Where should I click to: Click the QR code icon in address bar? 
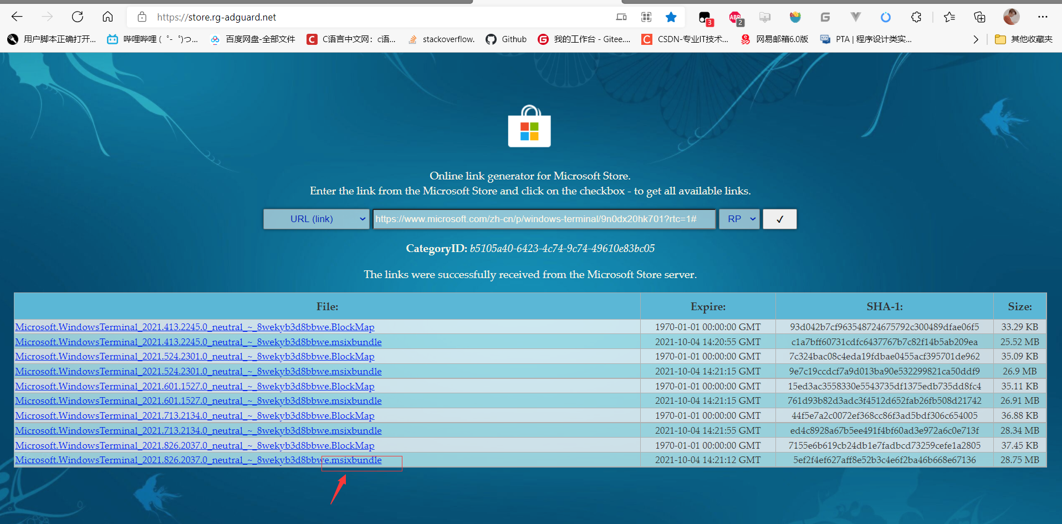pos(646,17)
